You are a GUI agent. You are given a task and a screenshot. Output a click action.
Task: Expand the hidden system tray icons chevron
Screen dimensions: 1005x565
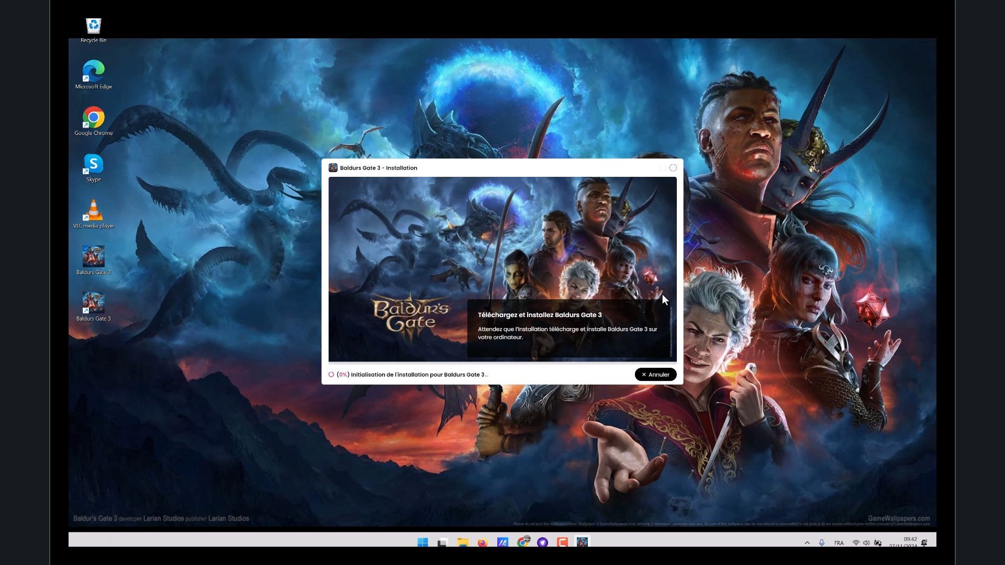[x=807, y=543]
